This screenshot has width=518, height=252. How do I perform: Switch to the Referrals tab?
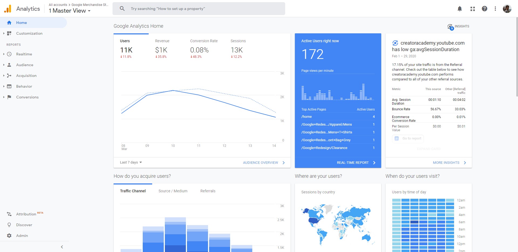[x=208, y=191]
